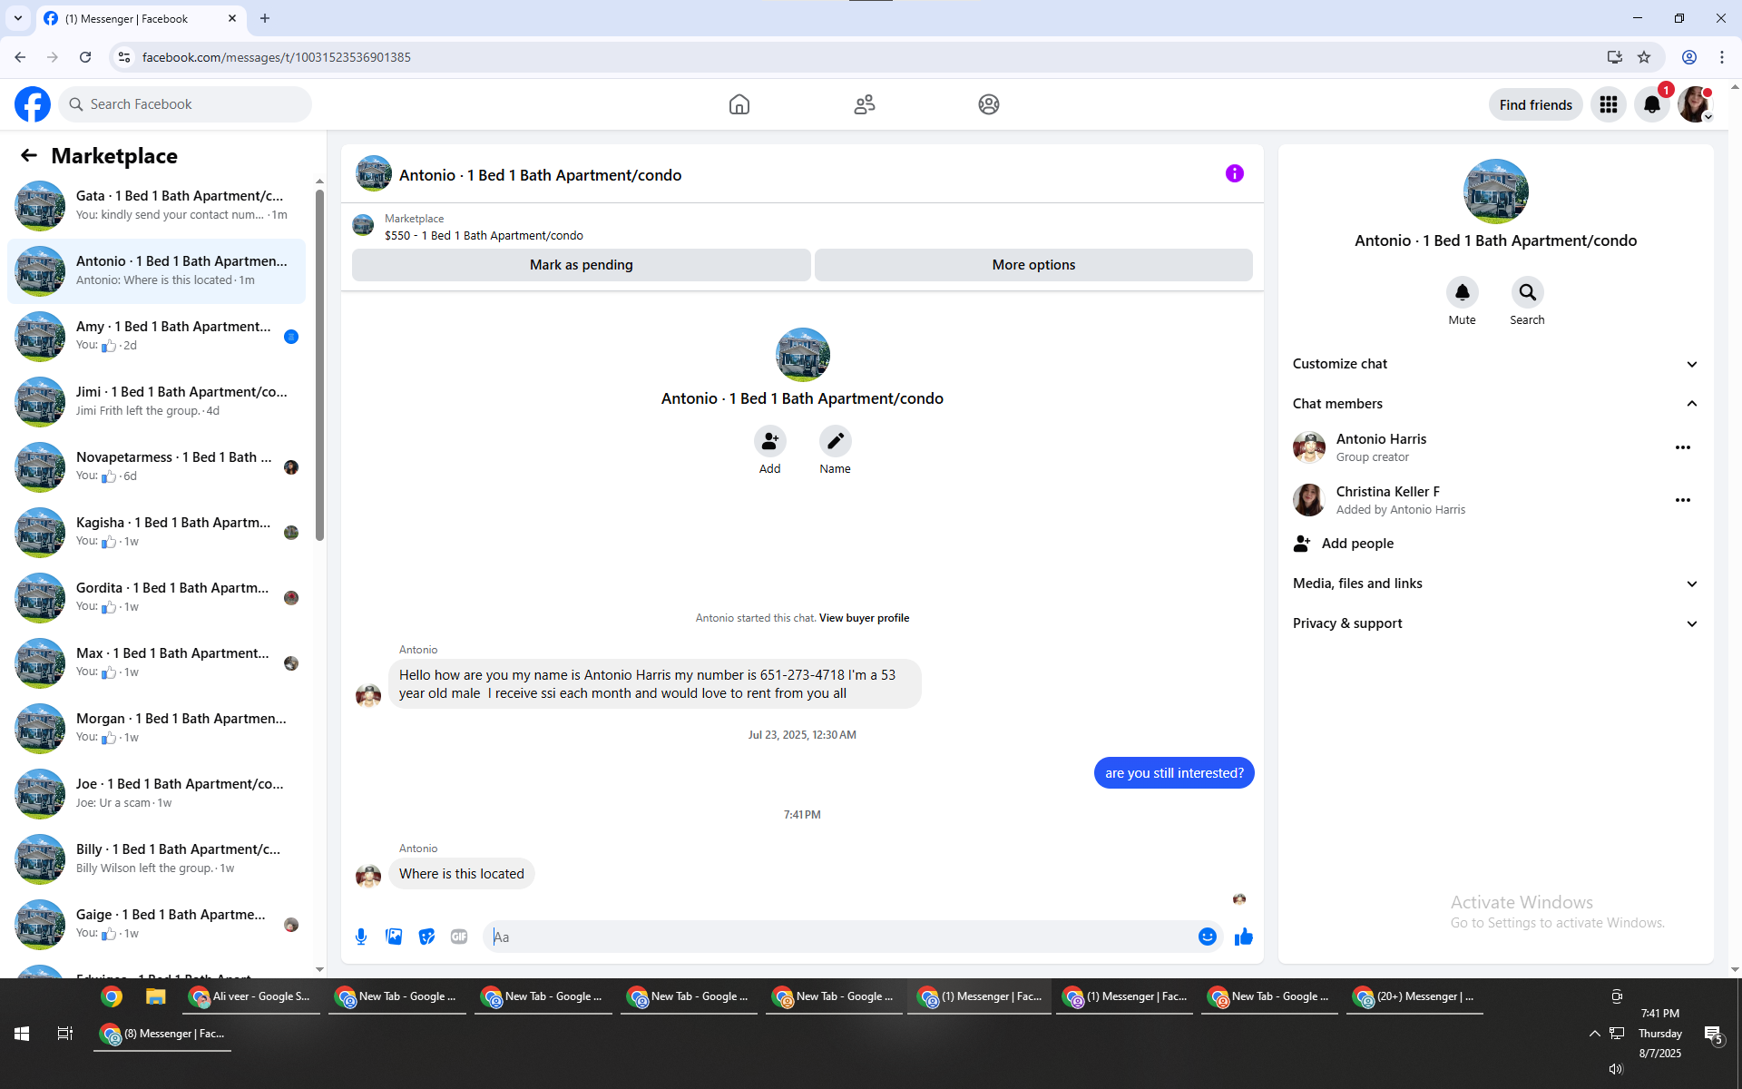The image size is (1742, 1089).
Task: Open Task View on the taskbar
Action: [x=65, y=1034]
